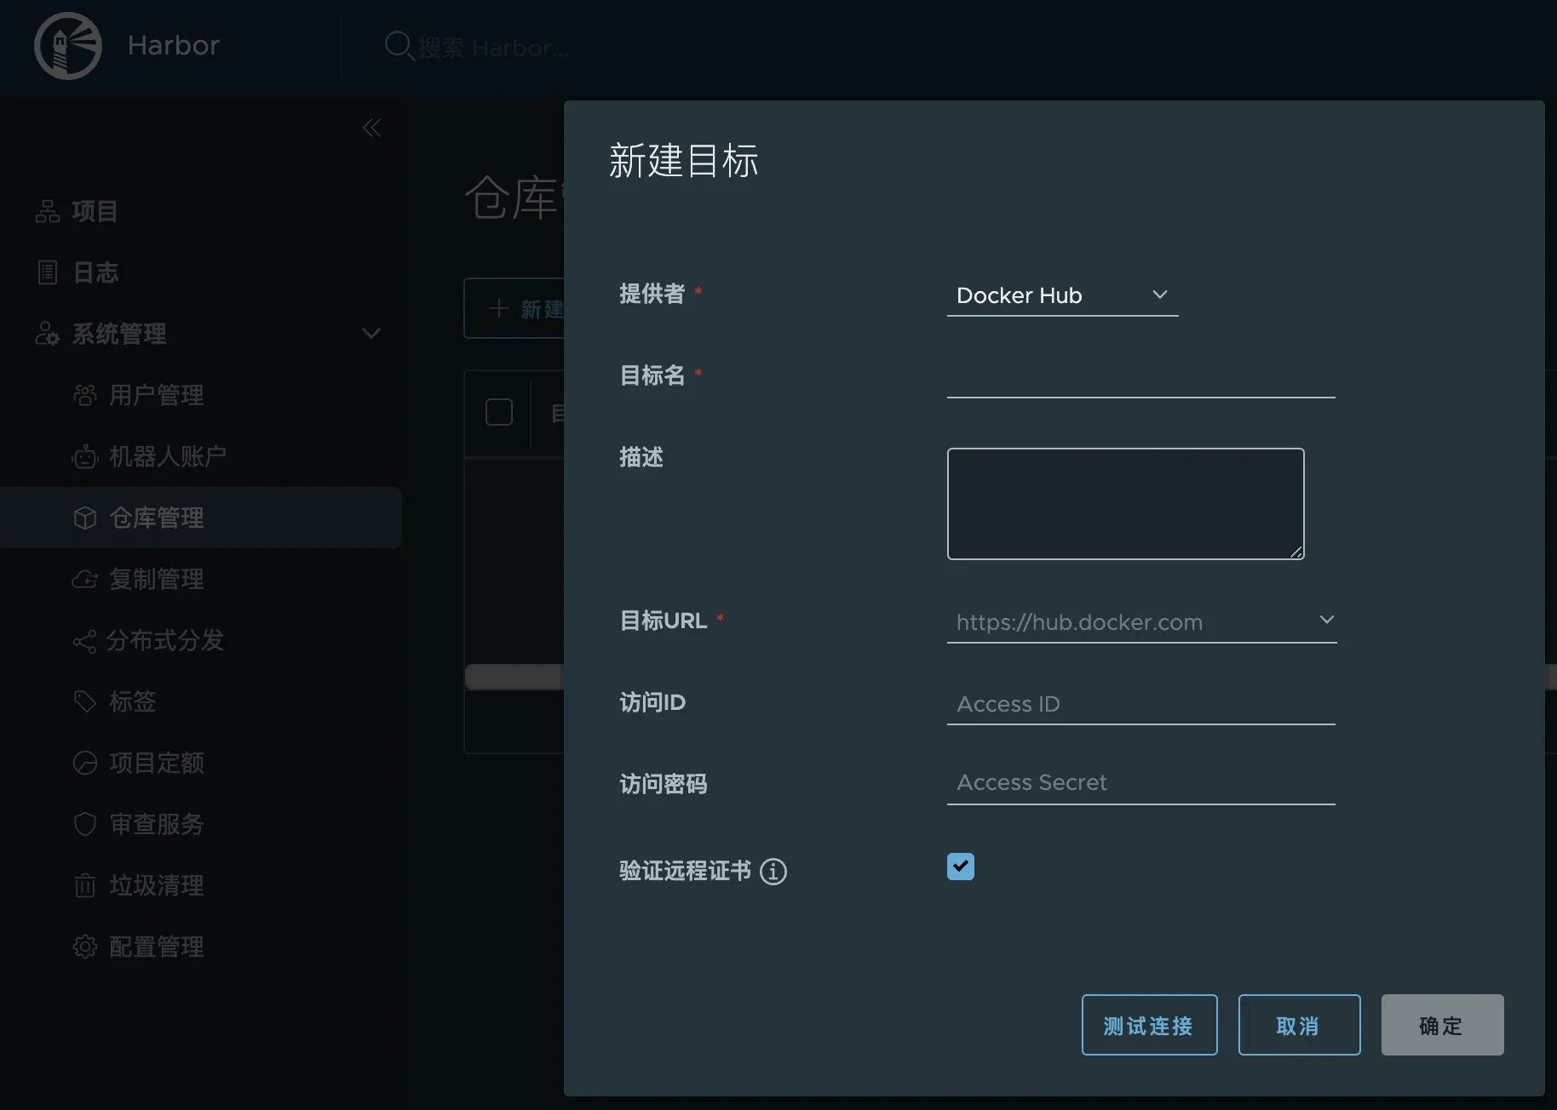Click the 新建目标 dialog title
The height and width of the screenshot is (1110, 1557).
(683, 160)
